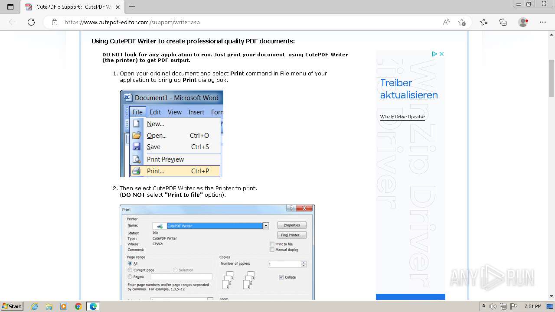Click step 1 'Open your original document' text
Viewport: 555px width, 312px height.
(223, 77)
